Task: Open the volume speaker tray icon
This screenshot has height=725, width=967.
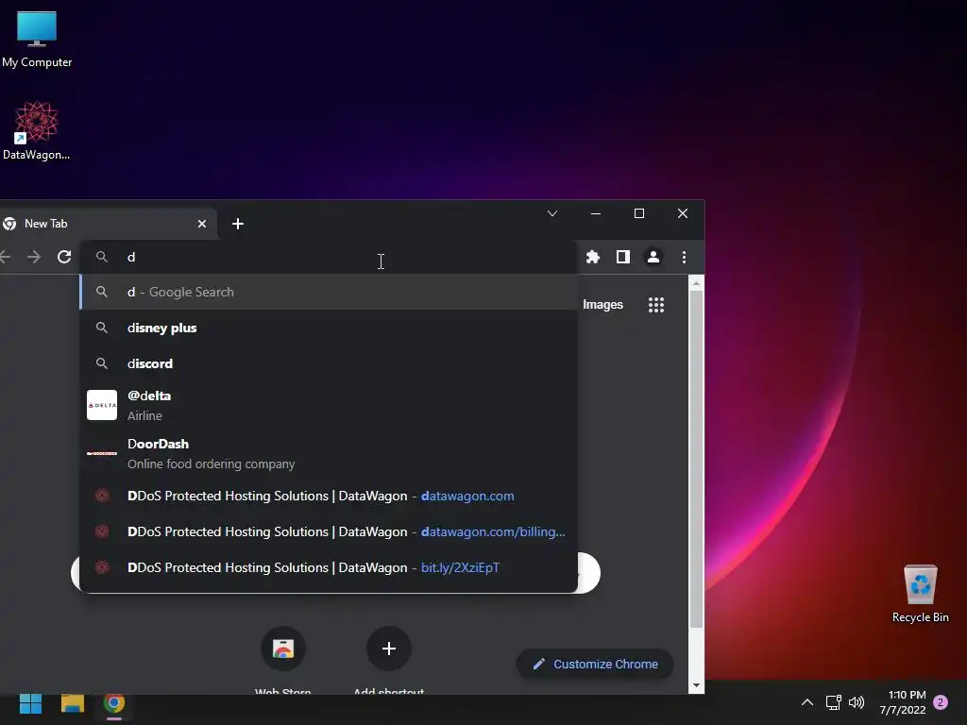Action: tap(857, 702)
